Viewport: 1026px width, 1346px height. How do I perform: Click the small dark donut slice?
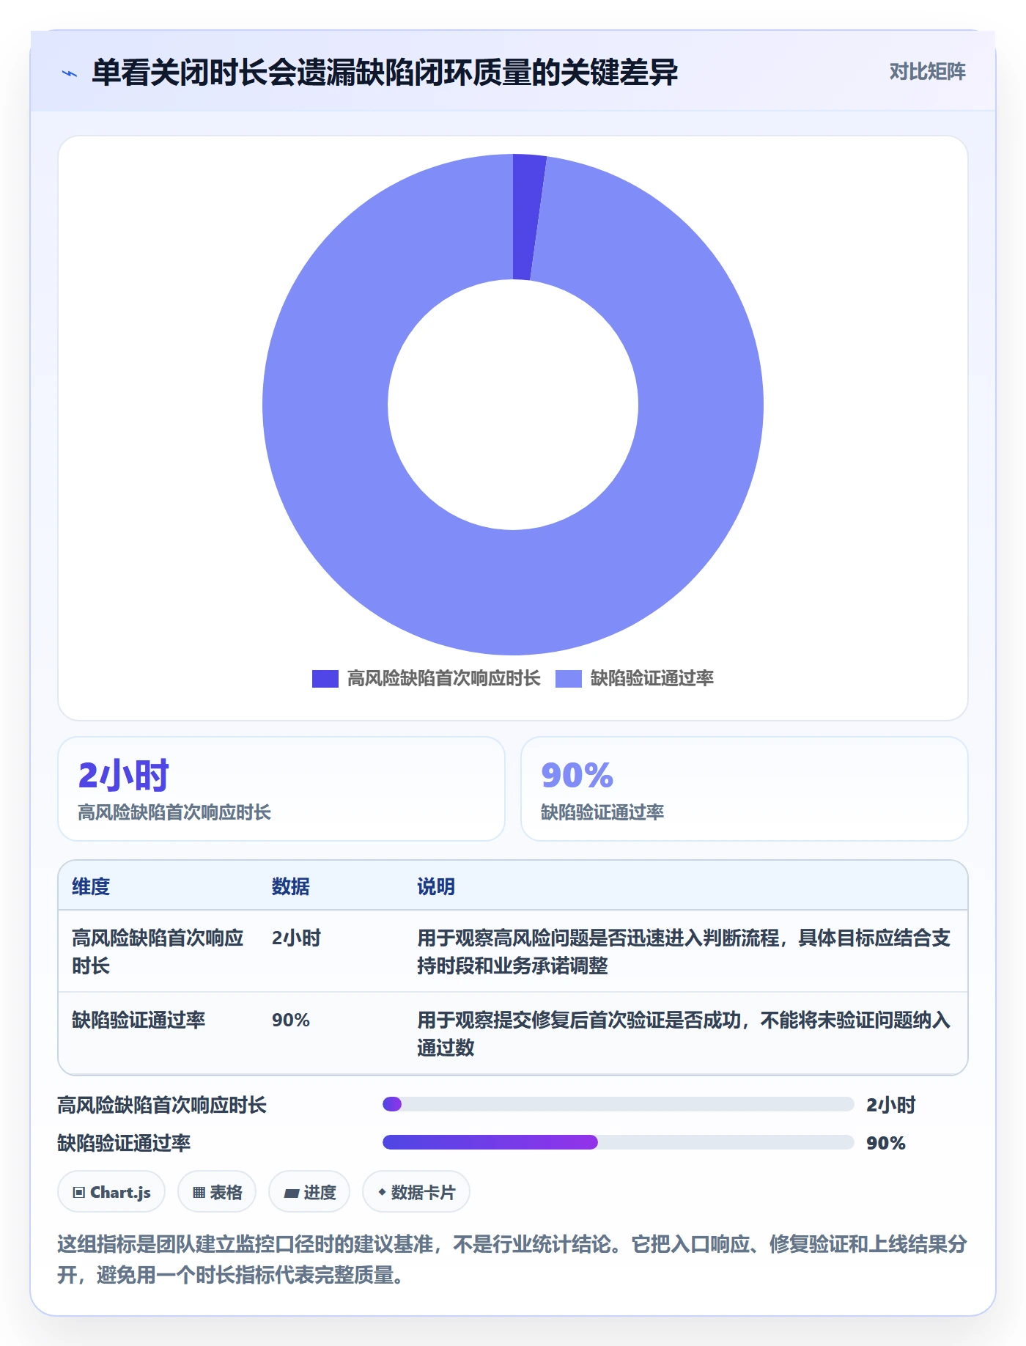click(x=528, y=217)
